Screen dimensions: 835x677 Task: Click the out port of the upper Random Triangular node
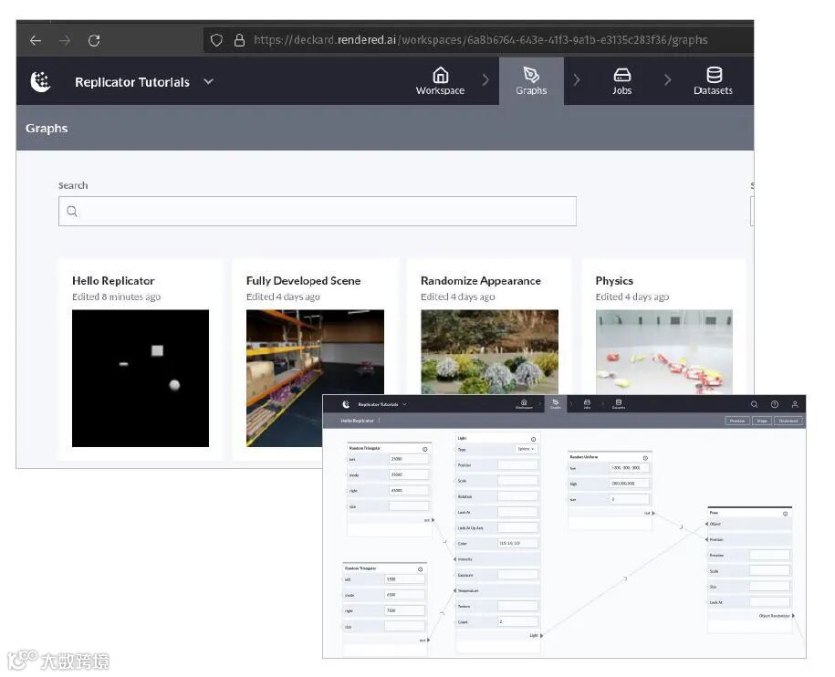click(x=433, y=520)
